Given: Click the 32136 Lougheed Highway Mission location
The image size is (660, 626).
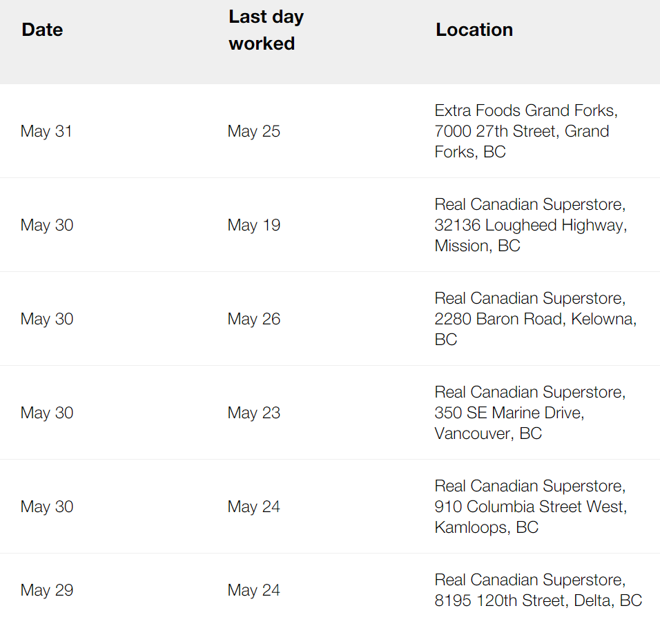Looking at the screenshot, I should 531,224.
